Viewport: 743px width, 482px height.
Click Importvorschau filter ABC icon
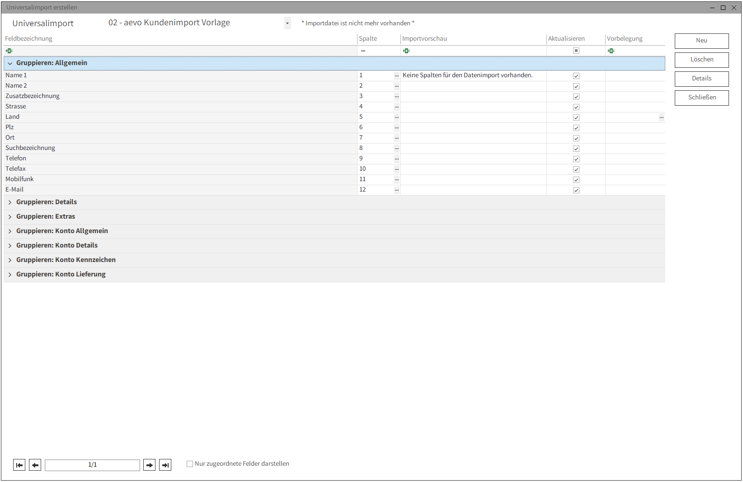click(x=406, y=51)
